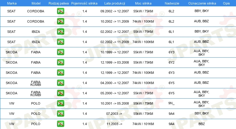Click the Lata produkcji column header
The image size is (236, 129).
(x=115, y=3)
